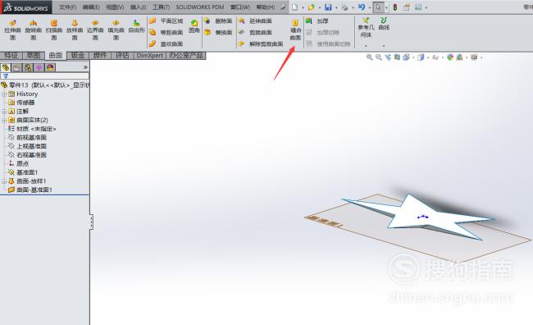
Task: Open the 工具(T) menu
Action: tap(161, 7)
